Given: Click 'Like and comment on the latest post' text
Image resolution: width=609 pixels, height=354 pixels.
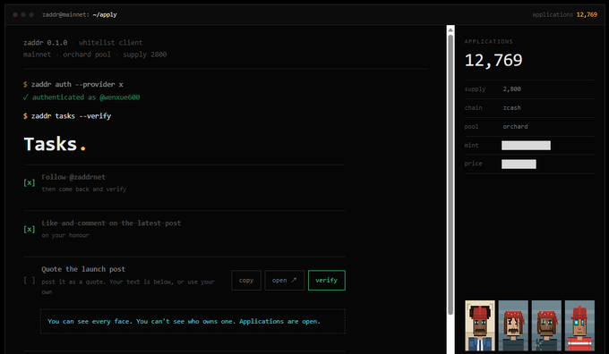Looking at the screenshot, I should coord(111,223).
